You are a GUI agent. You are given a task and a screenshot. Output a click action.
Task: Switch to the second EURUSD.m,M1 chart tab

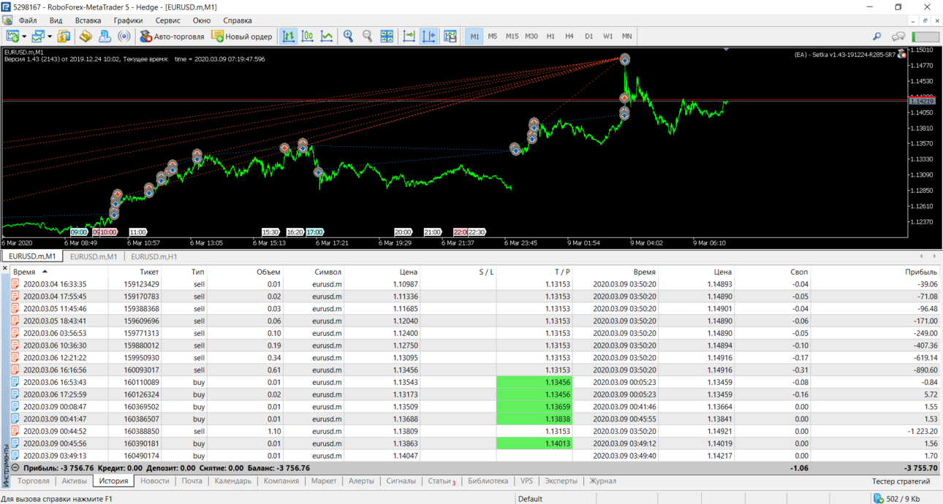(93, 256)
